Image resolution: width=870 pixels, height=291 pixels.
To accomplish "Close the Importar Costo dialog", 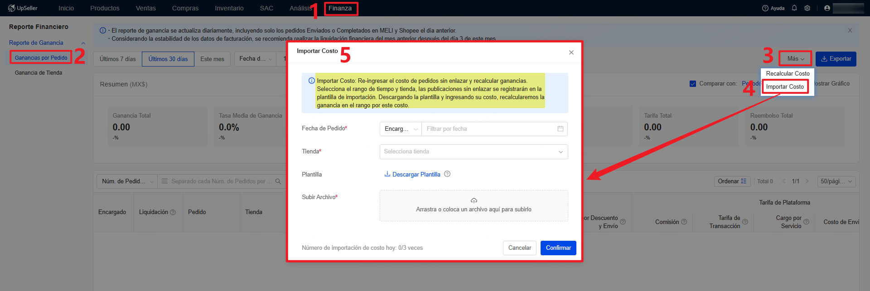I will point(571,52).
